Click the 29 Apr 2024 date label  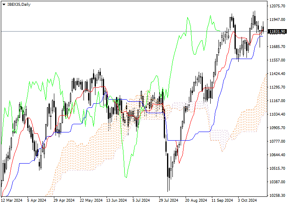64,200
